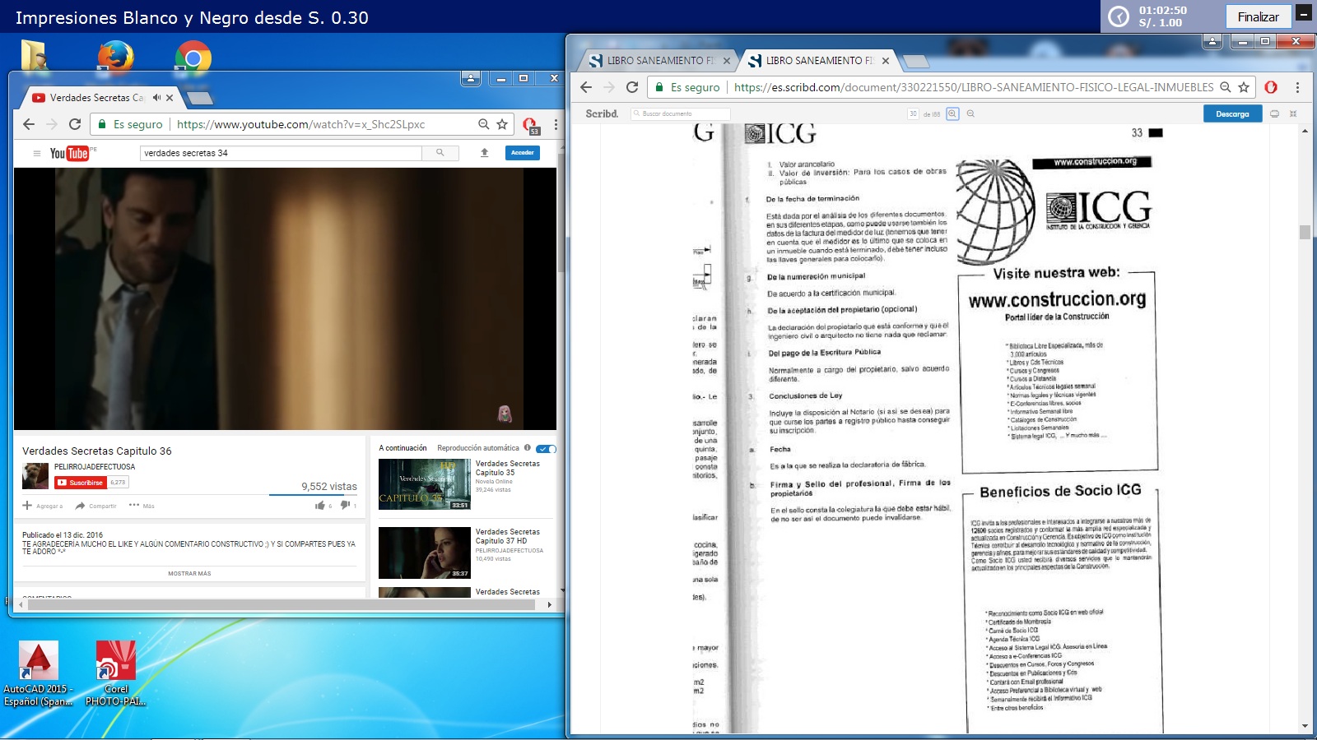This screenshot has width=1317, height=740.
Task: Open Verdades Secretas Capitulo 37 HD thumbnail
Action: coord(424,553)
